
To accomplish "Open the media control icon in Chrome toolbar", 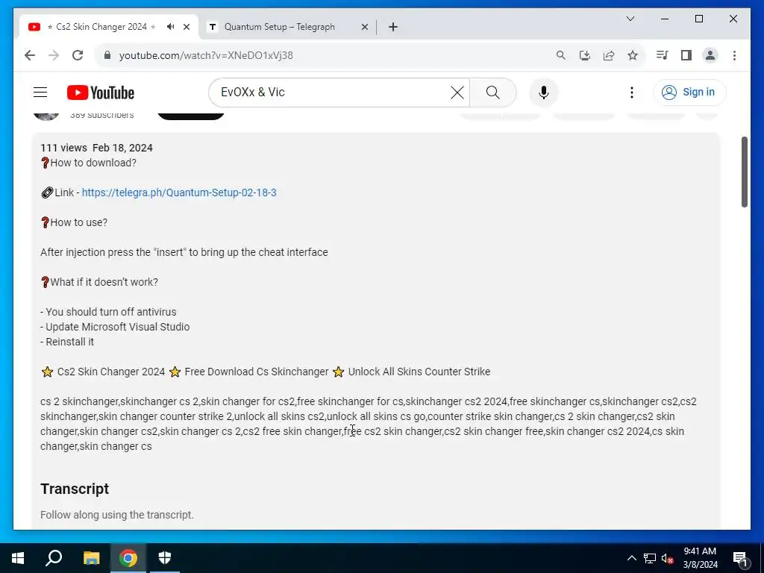I will coord(662,55).
